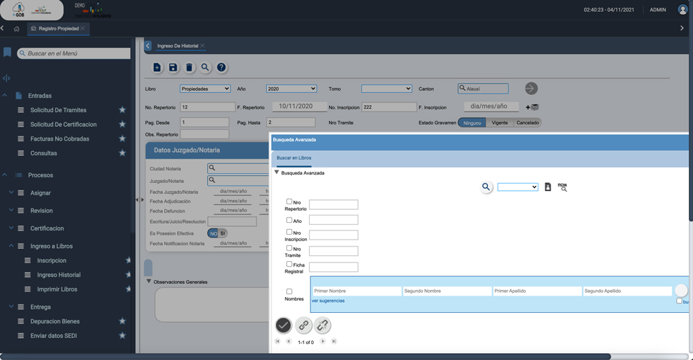Viewport: 693px width, 360px height.
Task: Click the checkmark confirm button in search panel
Action: pyautogui.click(x=283, y=325)
